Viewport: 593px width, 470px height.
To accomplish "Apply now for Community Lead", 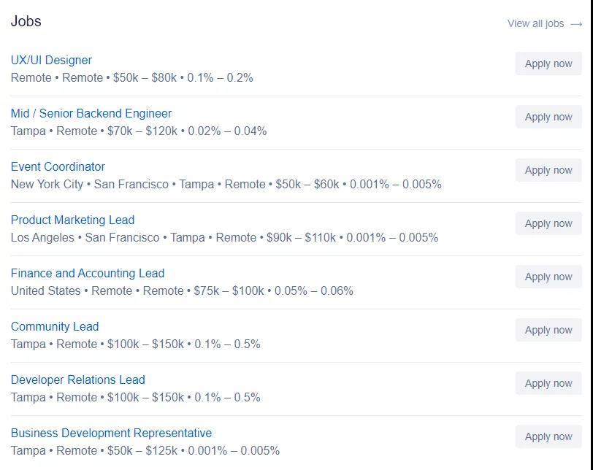I will [548, 330].
